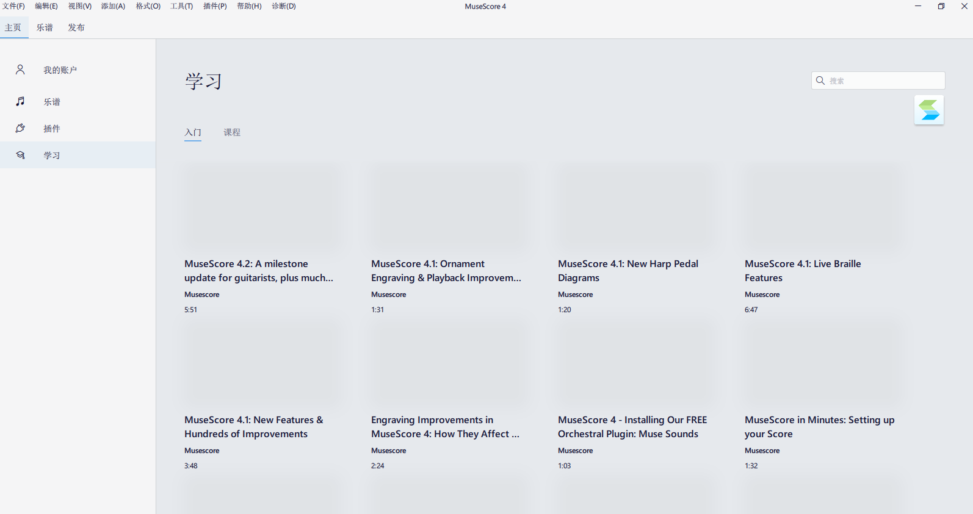Focus the 搜索 search field
The height and width of the screenshot is (514, 973).
pos(884,80)
